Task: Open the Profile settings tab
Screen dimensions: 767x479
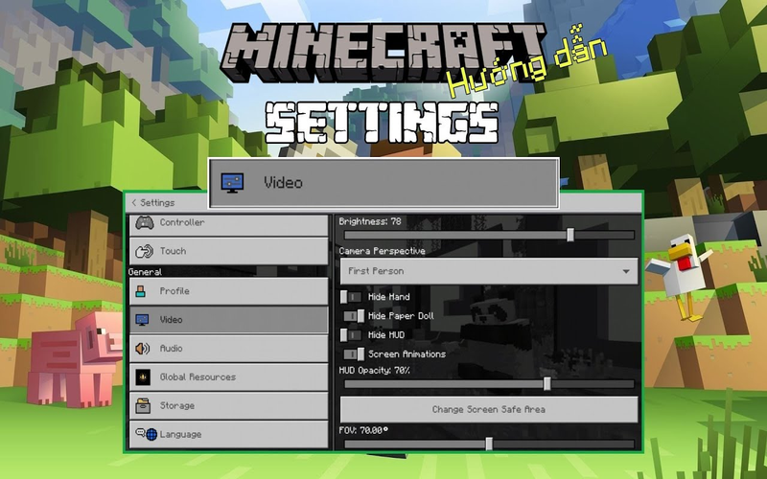Action: (228, 291)
